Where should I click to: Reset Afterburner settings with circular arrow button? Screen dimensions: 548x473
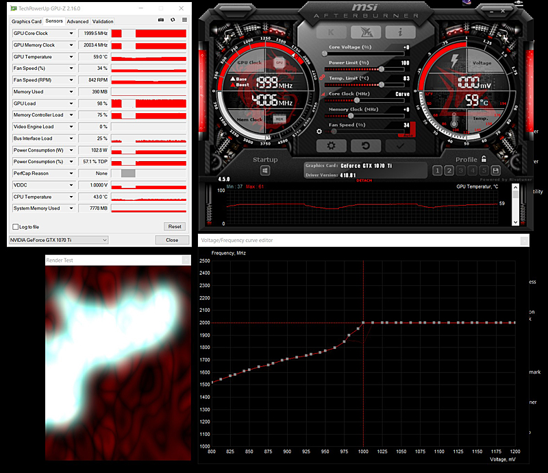[x=366, y=145]
